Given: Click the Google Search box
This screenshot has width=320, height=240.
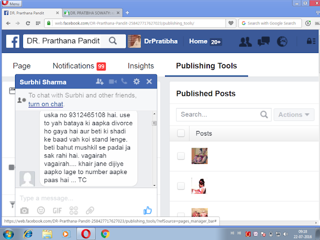Looking at the screenshot, I should pos(270,23).
